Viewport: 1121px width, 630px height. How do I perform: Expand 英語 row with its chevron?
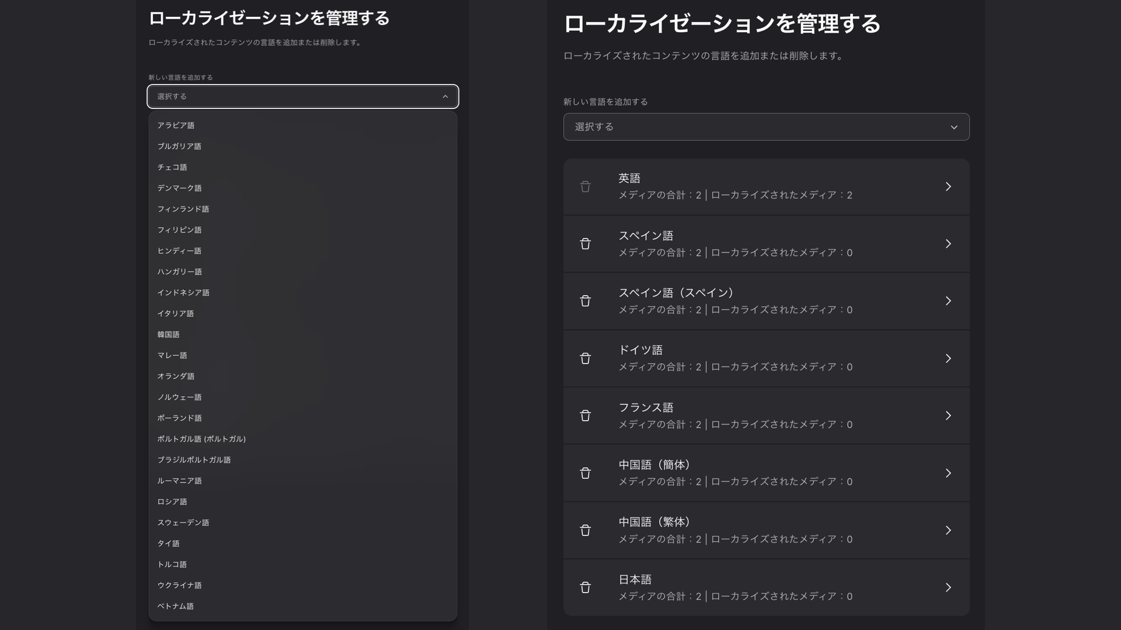click(x=948, y=187)
